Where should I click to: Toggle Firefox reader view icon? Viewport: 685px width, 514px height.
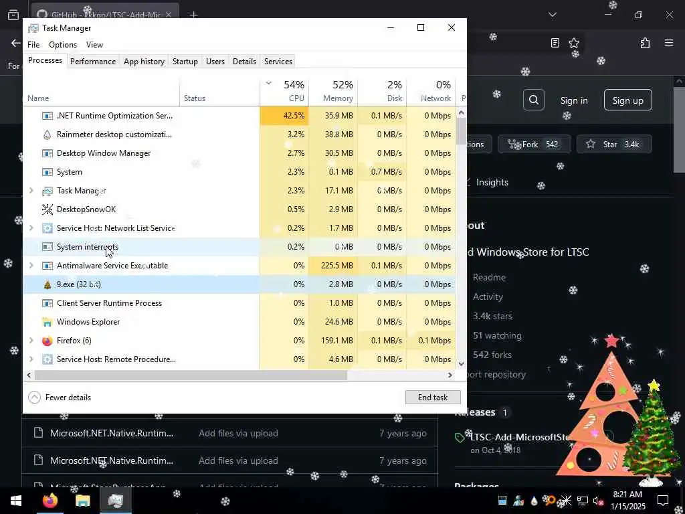pyautogui.click(x=555, y=43)
